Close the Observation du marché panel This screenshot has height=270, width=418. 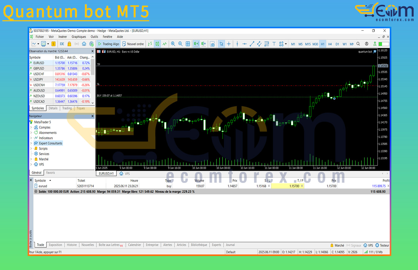tap(92, 51)
